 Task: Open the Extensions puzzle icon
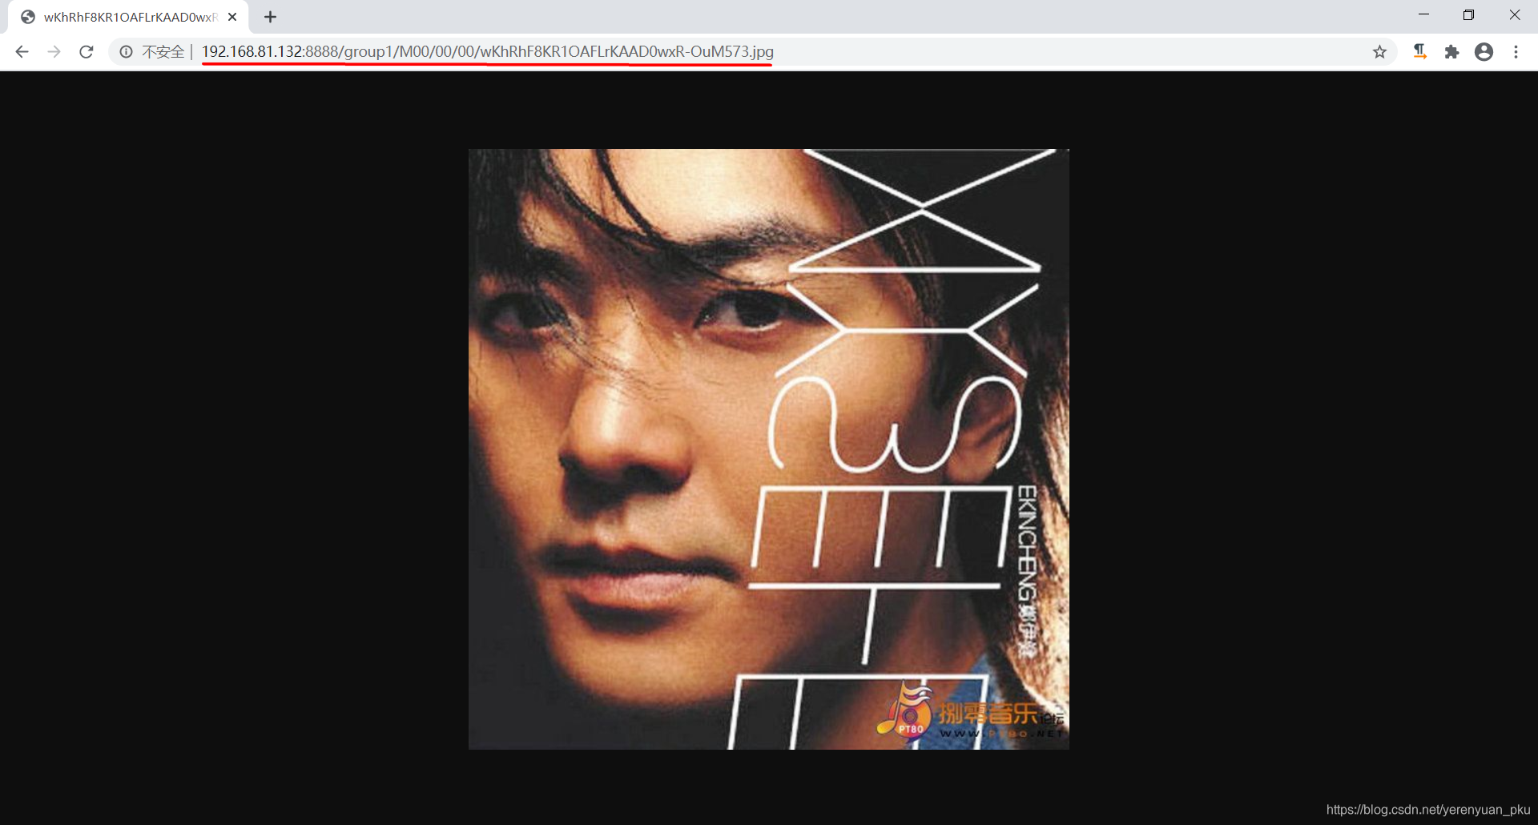point(1451,52)
